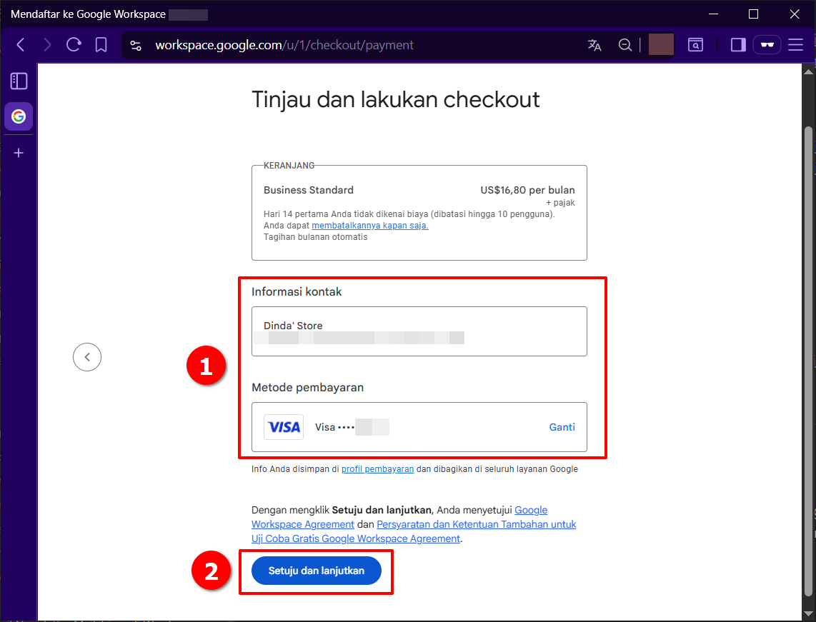Click 'Setuju dan lanjutkan' button

point(317,571)
